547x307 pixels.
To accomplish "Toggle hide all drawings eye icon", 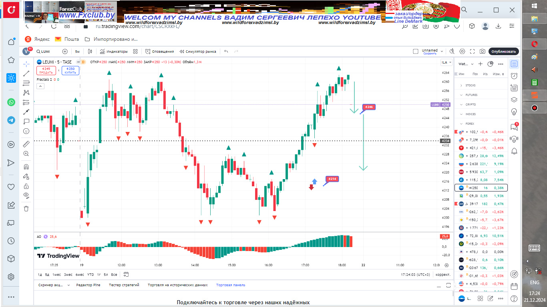I will [26, 195].
